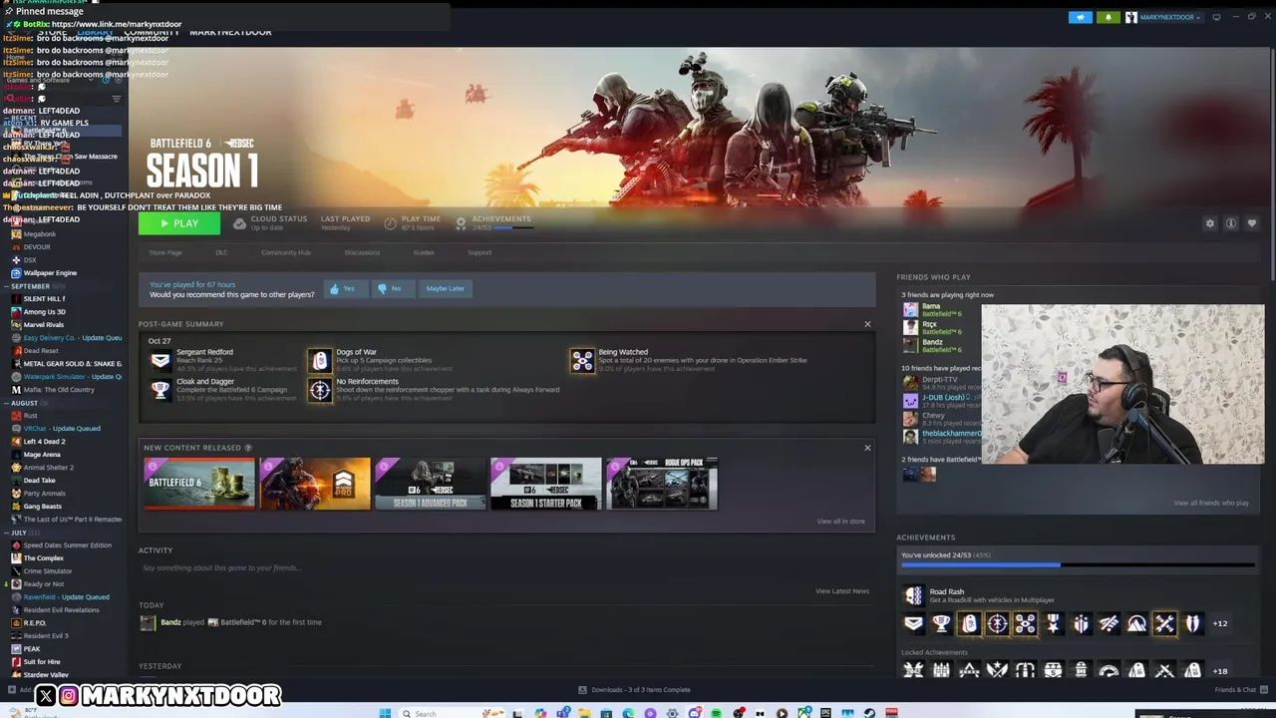1276x718 pixels.
Task: Show the +18 more locked achievements
Action: point(1220,672)
